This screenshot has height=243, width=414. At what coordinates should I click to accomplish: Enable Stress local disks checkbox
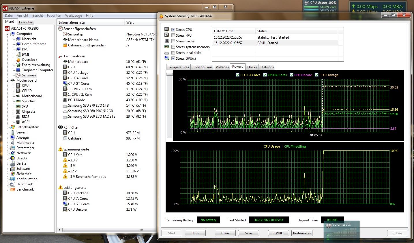click(173, 53)
